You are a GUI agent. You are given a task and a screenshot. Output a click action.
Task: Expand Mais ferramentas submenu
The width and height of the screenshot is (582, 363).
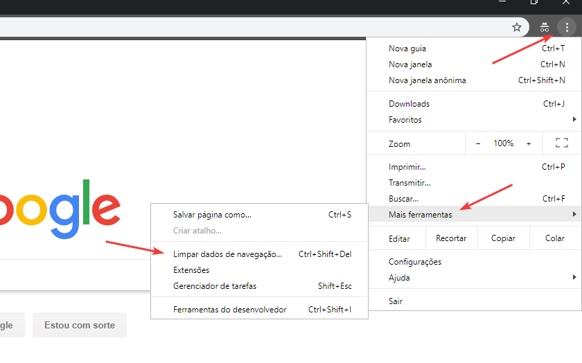474,214
